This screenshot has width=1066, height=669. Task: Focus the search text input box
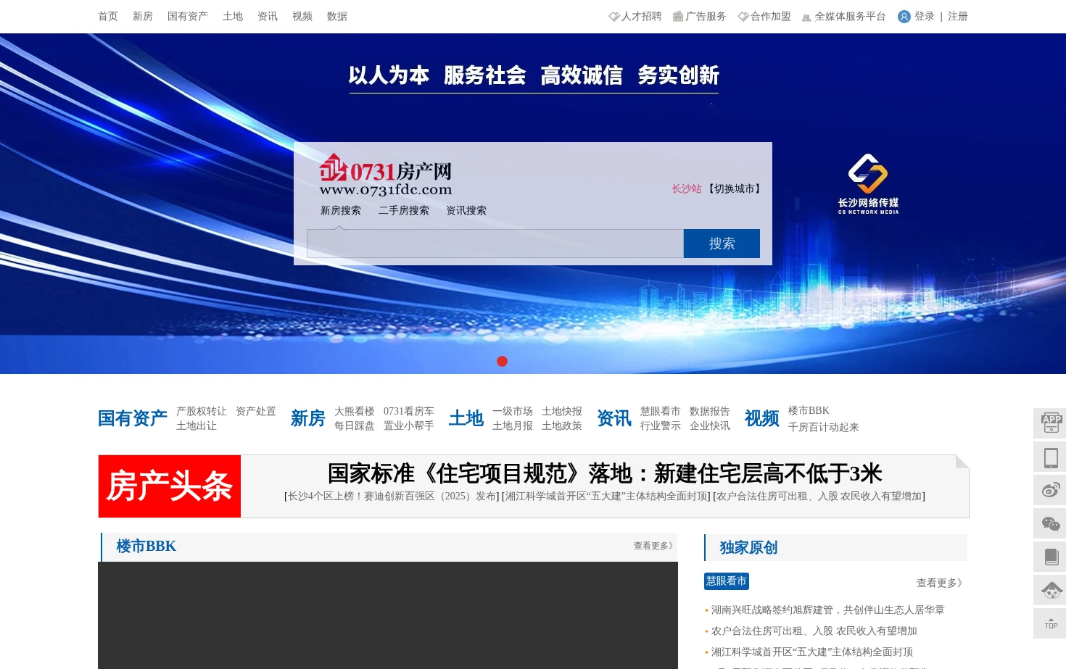click(495, 244)
